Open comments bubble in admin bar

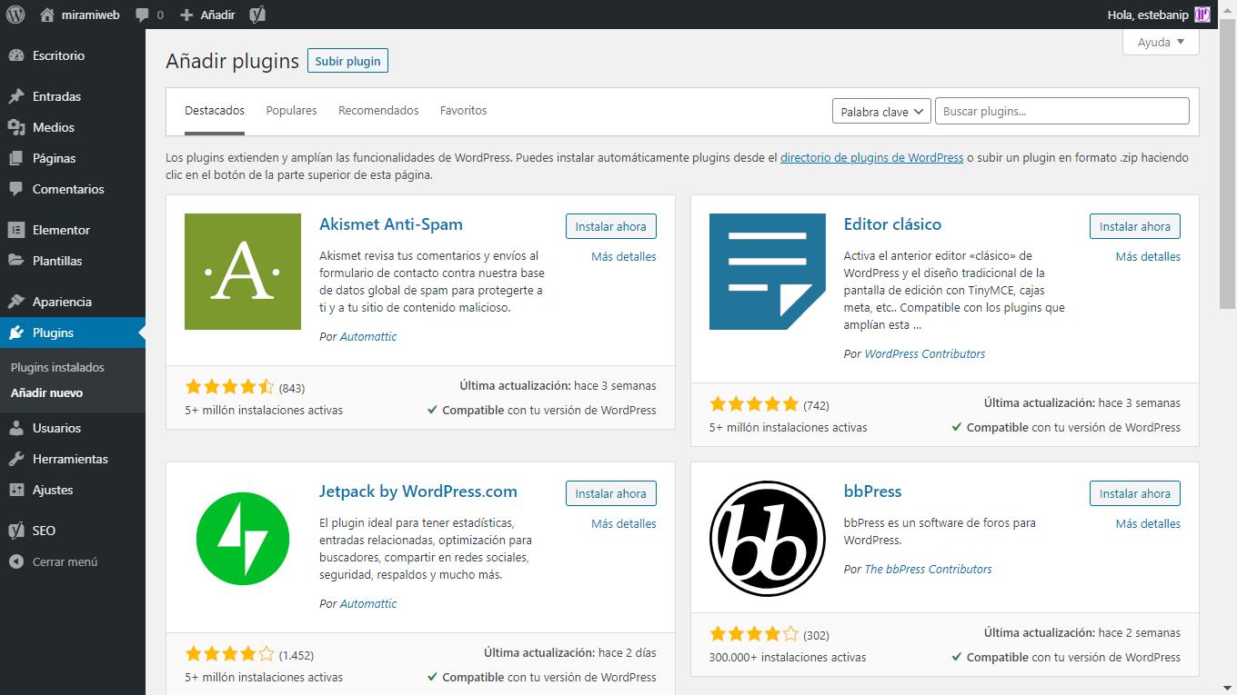(142, 15)
